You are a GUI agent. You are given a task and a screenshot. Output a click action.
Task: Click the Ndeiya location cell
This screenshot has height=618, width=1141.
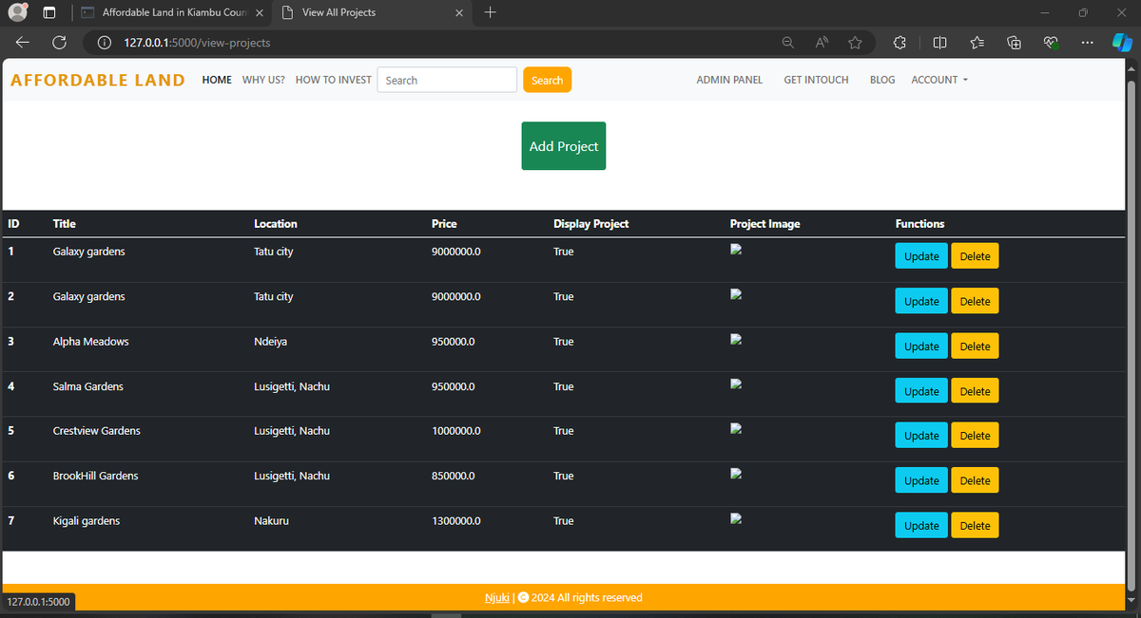(x=271, y=341)
